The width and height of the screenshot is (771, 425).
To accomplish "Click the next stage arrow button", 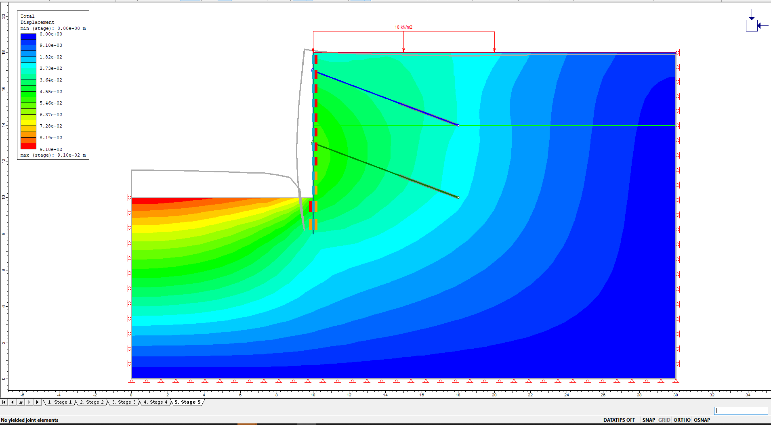I will pos(29,402).
